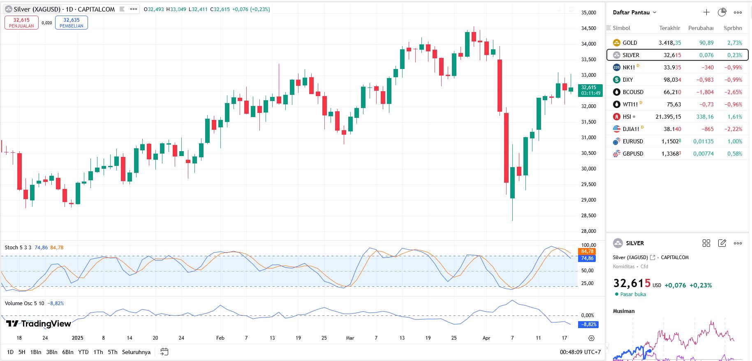
Task: Open the watchlist pie chart icon
Action: 722,12
